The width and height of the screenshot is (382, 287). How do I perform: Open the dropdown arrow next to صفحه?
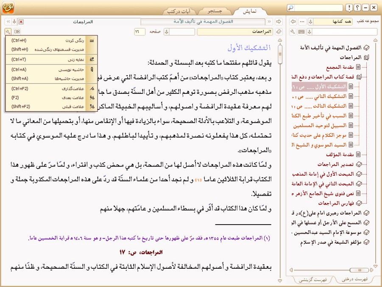[x=166, y=32]
